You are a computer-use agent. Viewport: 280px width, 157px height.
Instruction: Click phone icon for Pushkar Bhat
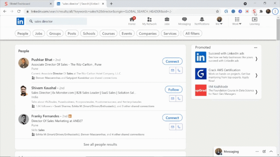(179, 70)
